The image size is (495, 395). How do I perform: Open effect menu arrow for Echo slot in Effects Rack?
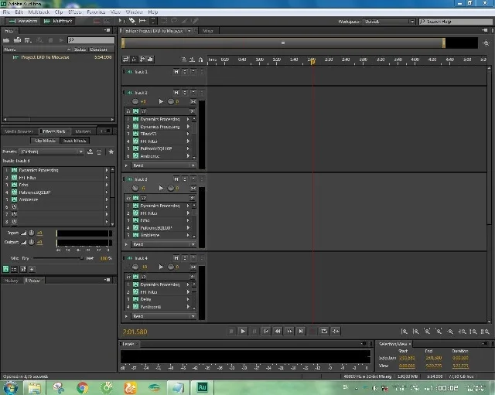[x=107, y=185]
